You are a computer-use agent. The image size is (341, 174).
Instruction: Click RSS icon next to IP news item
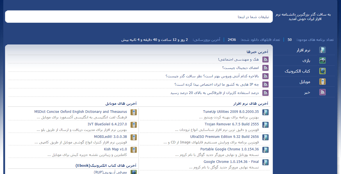[266, 84]
